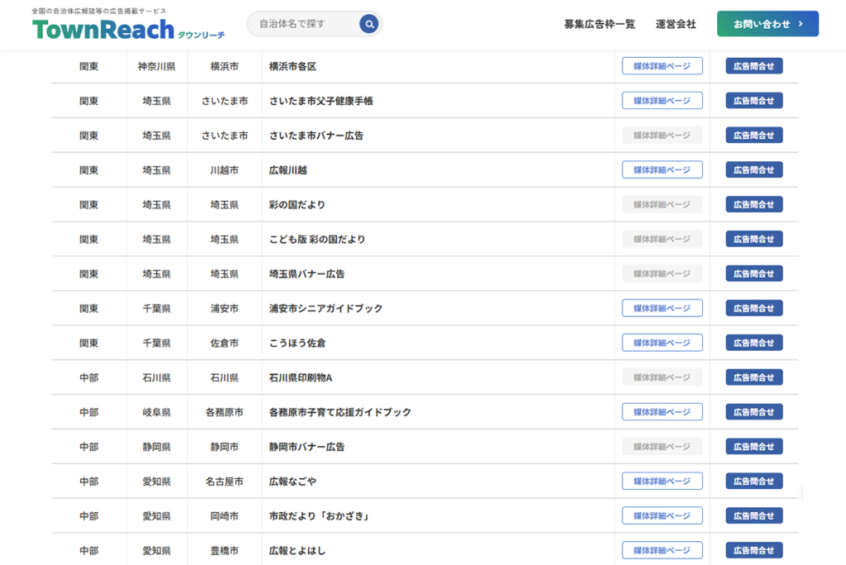The image size is (846, 565).
Task: Select the 広報川越 media name
Action: (x=288, y=170)
